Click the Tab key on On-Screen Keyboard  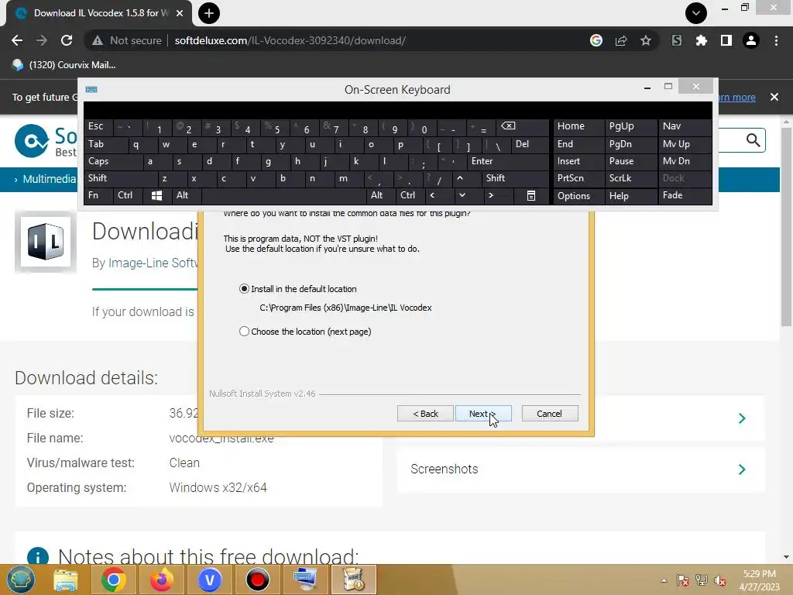pos(105,145)
